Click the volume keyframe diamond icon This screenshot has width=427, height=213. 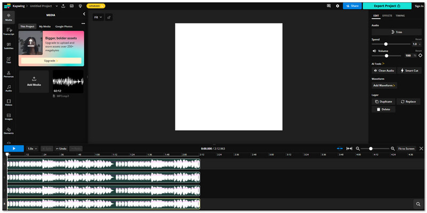click(420, 56)
